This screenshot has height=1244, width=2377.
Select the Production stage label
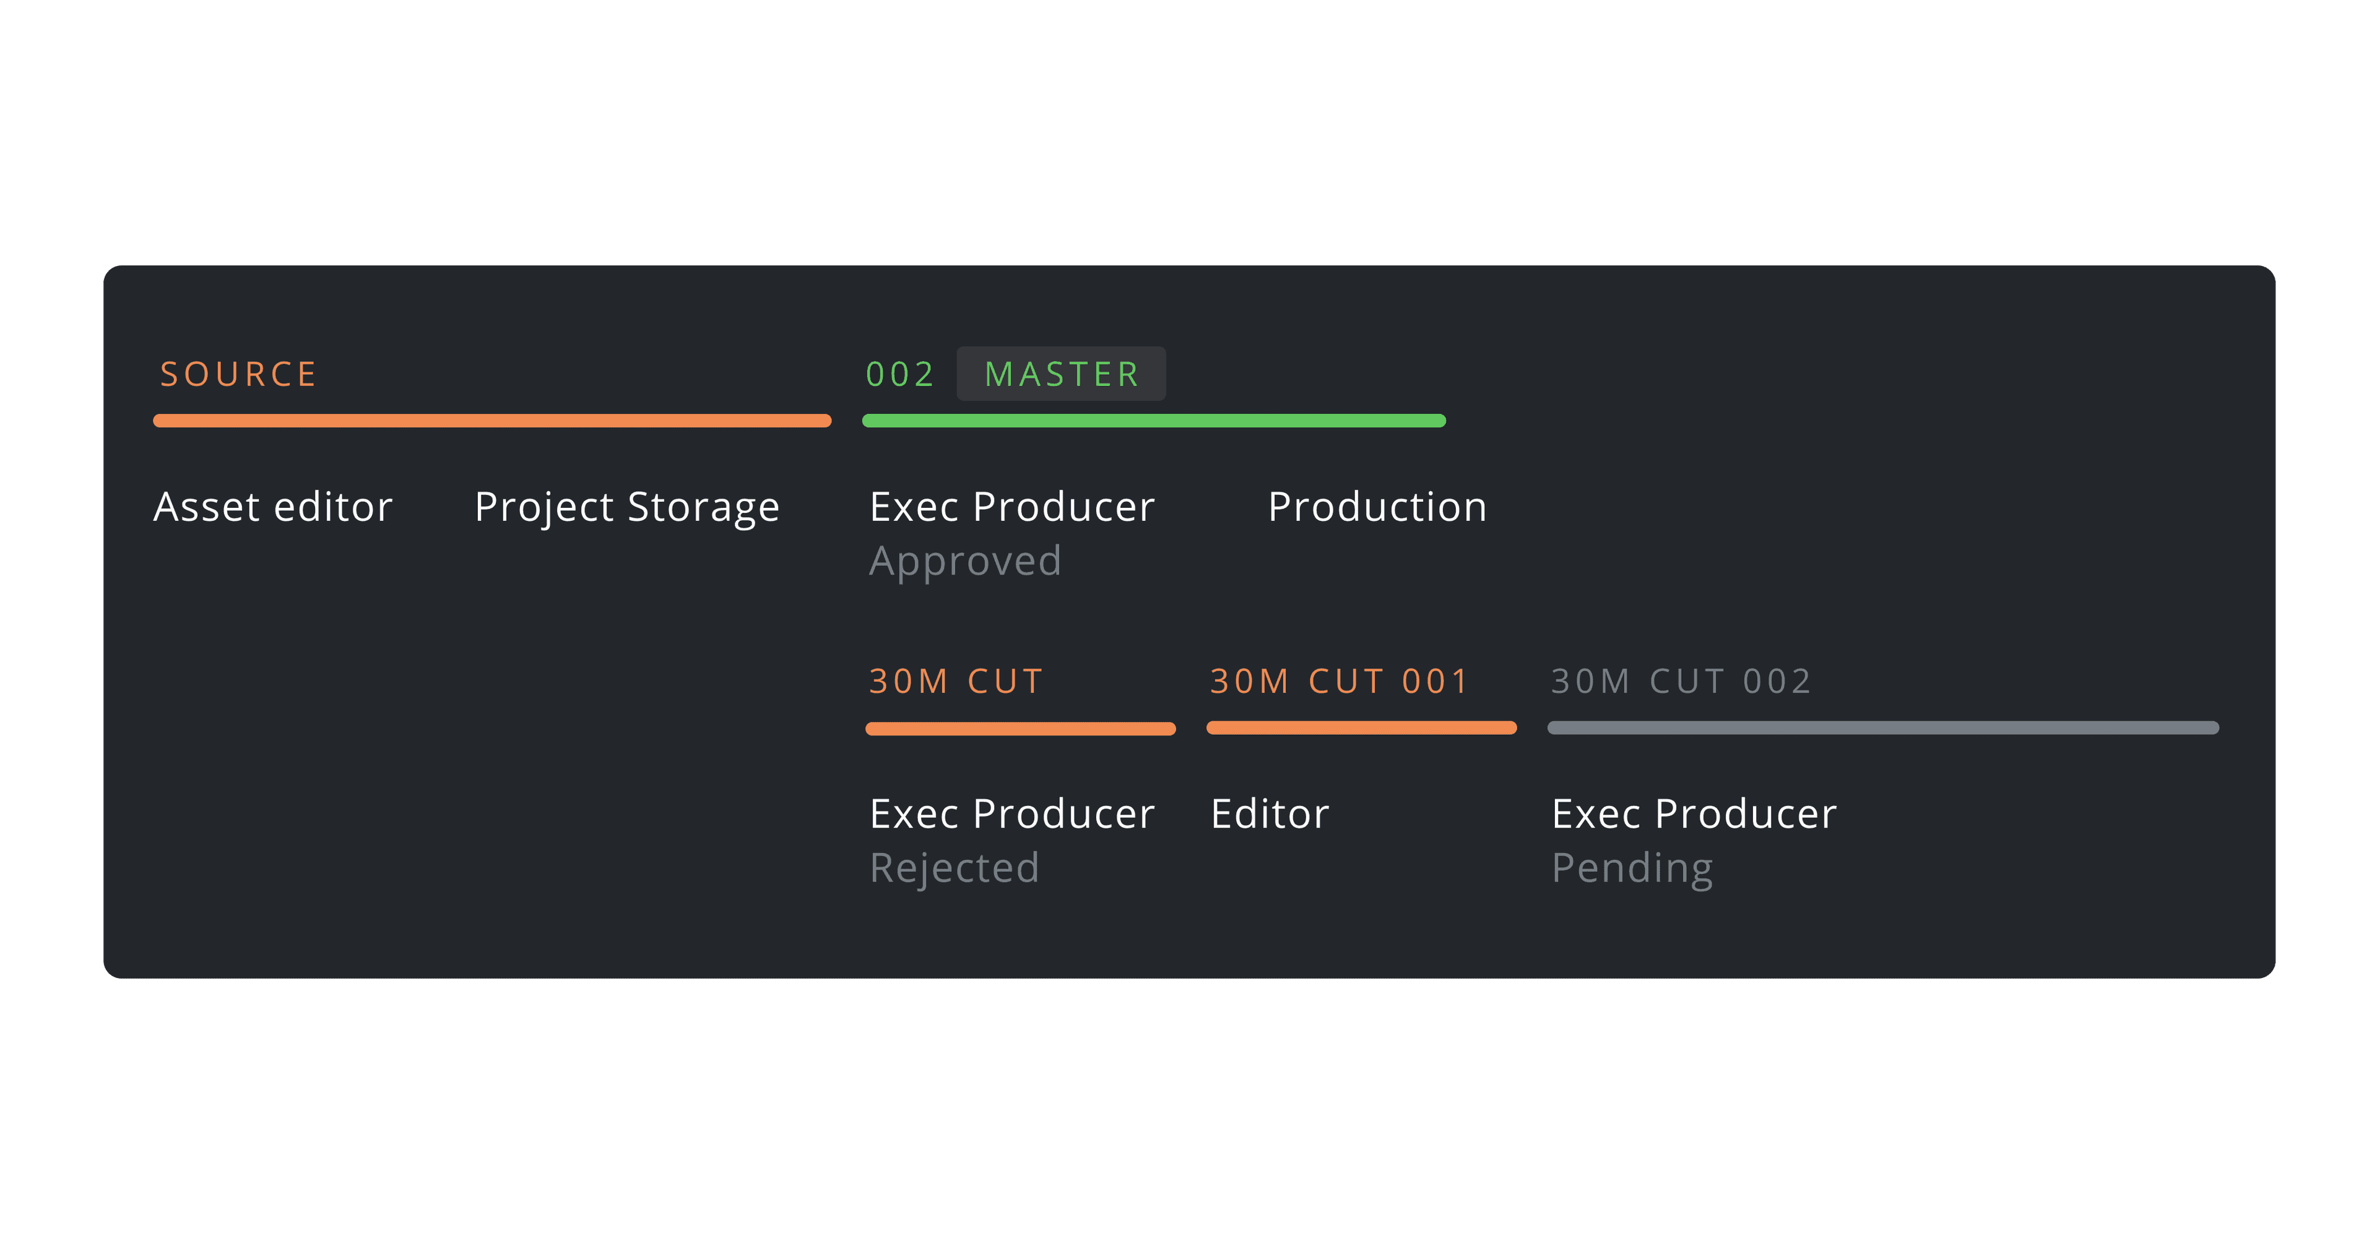click(x=1378, y=507)
